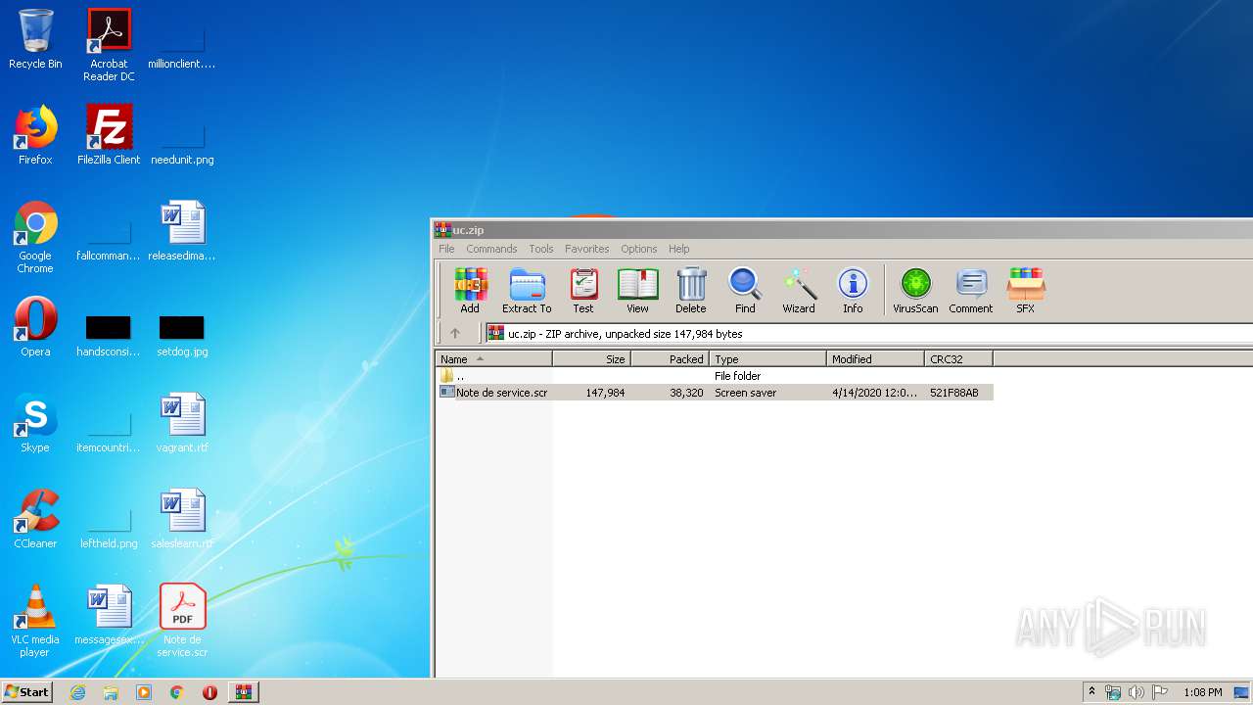Open Chrome from the taskbar
The image size is (1253, 705).
pyautogui.click(x=176, y=692)
